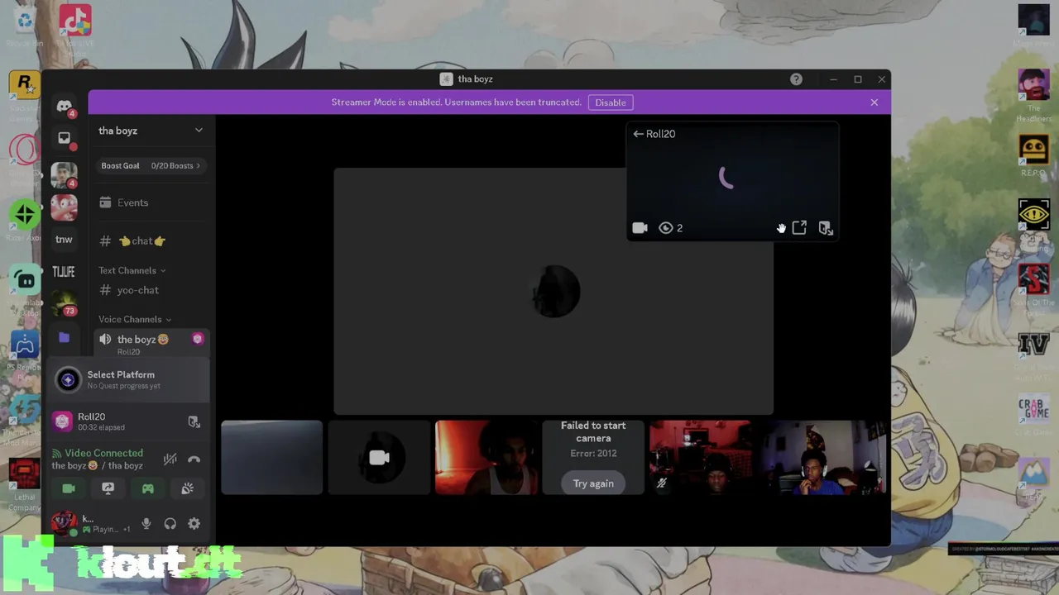The image size is (1059, 595).
Task: Open the Events page
Action: tap(151, 202)
